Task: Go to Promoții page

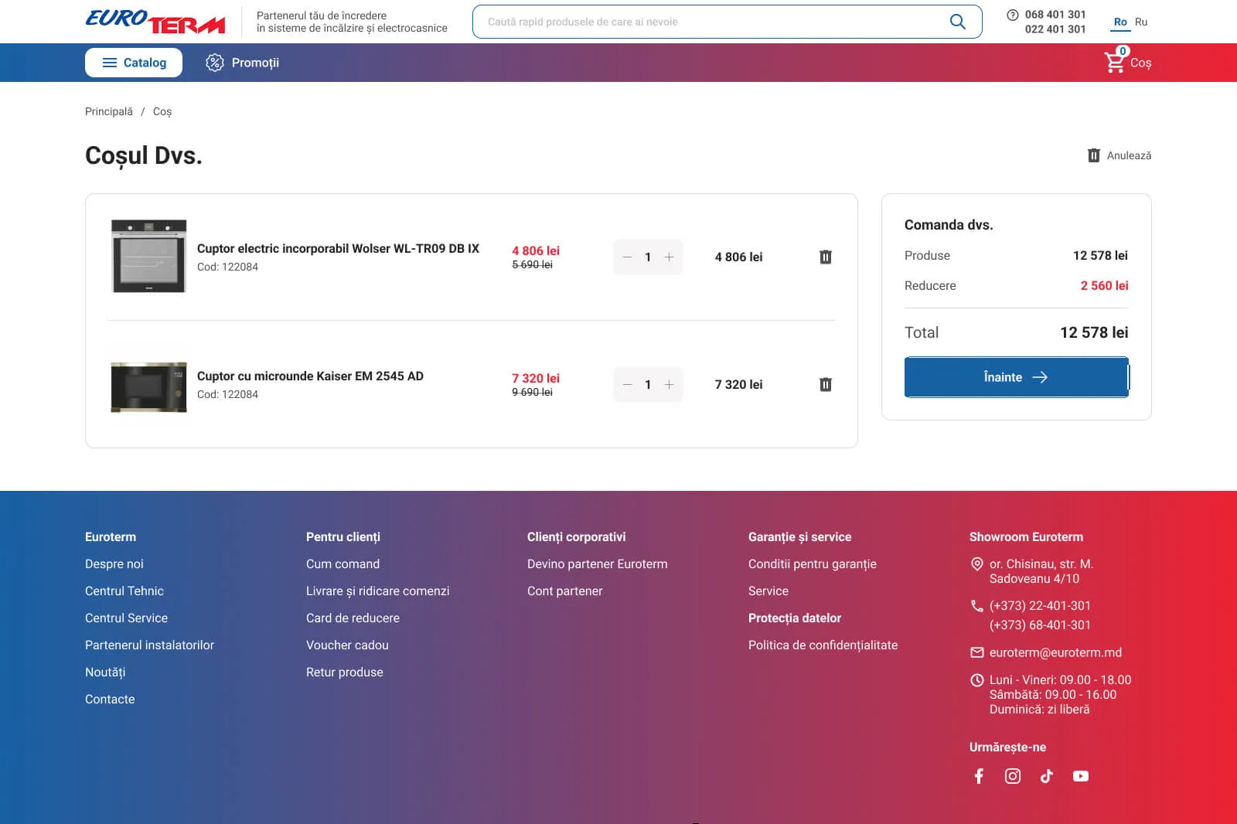Action: point(243,63)
